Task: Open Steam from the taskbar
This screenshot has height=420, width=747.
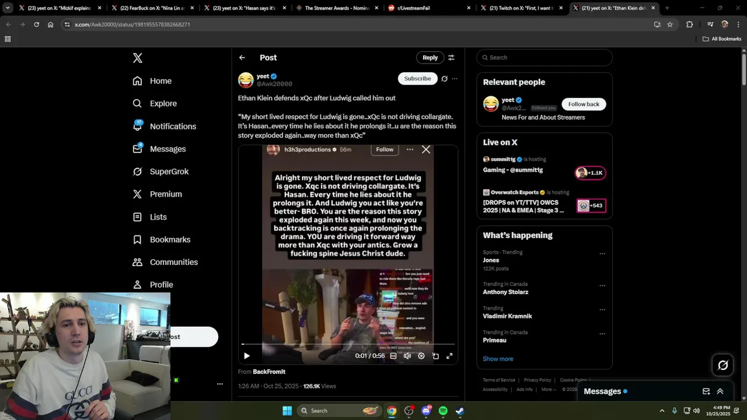Action: 460,411
